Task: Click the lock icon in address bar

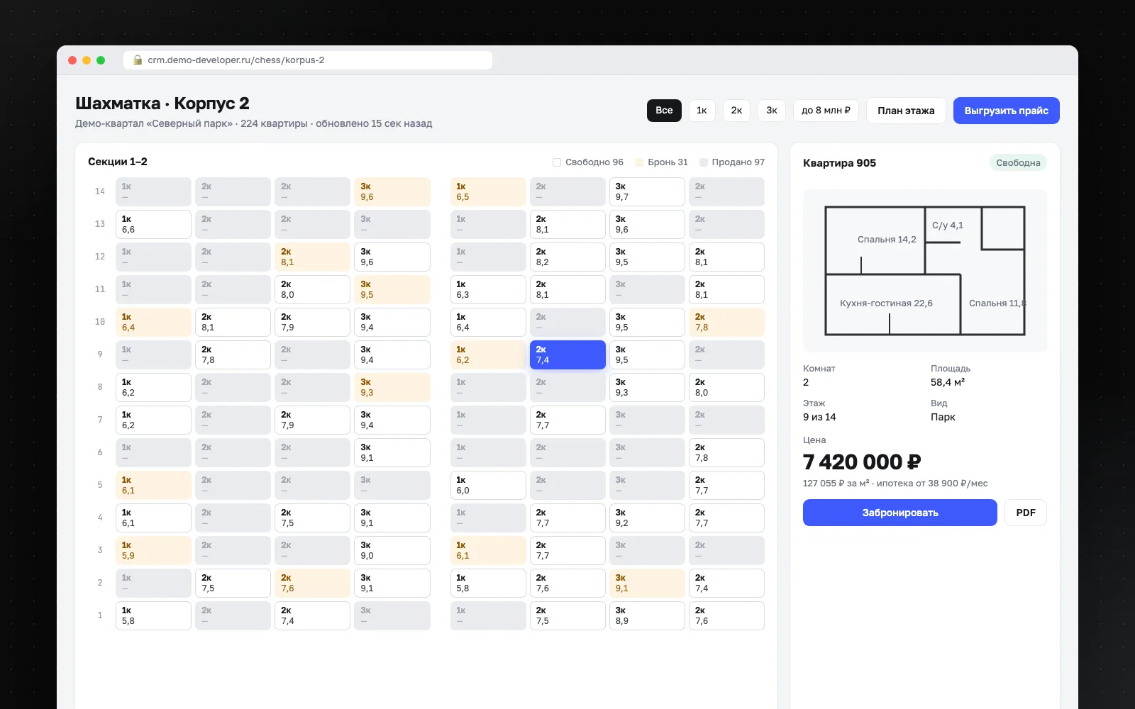Action: point(138,60)
